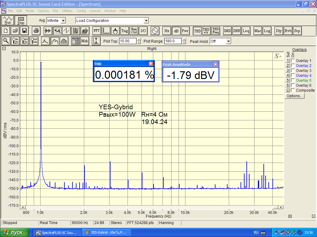Open the Leq utility button

tap(246, 31)
